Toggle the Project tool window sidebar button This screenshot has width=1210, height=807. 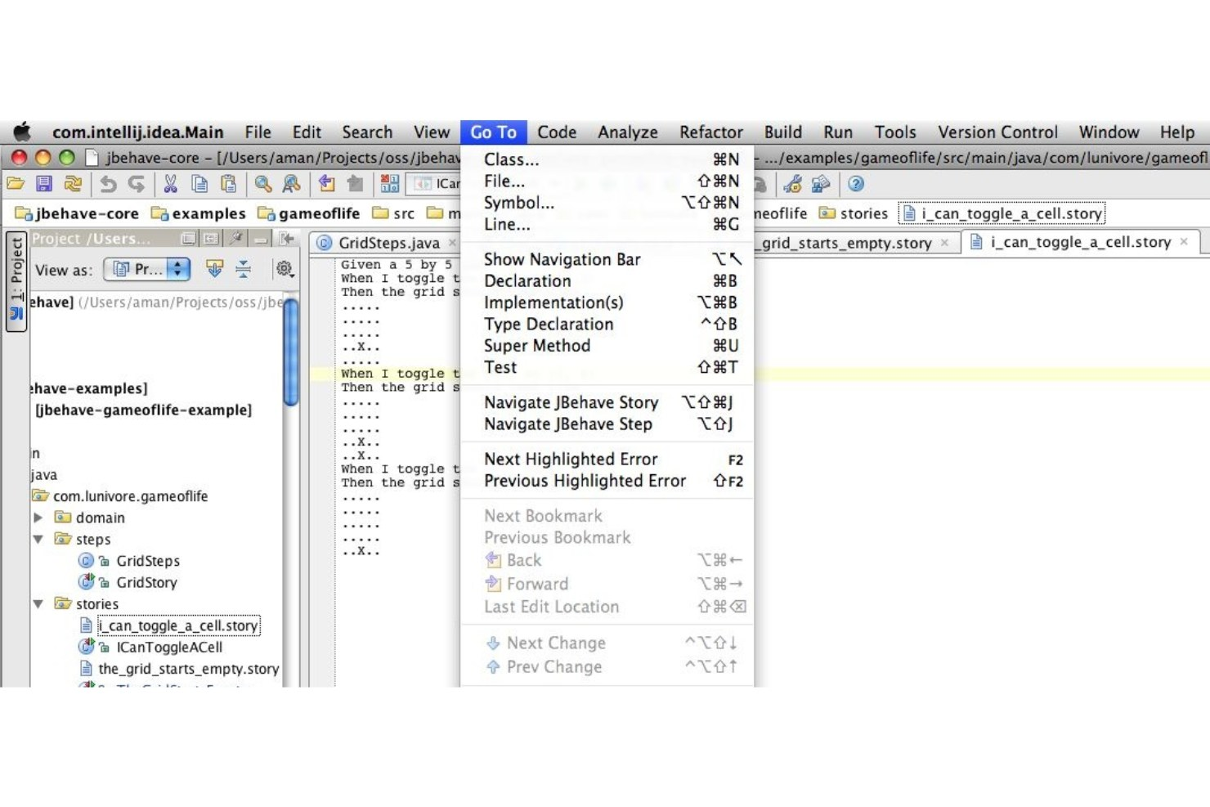pyautogui.click(x=16, y=278)
